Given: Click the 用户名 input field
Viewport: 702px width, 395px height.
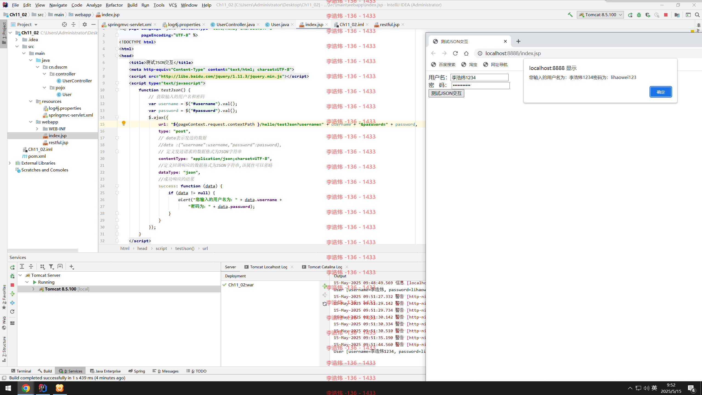Looking at the screenshot, I should point(479,78).
